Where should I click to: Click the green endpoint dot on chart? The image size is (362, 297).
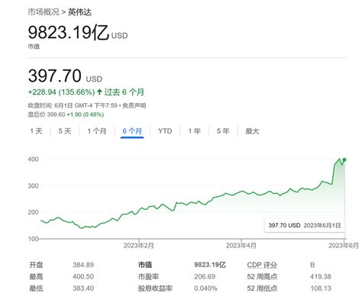coord(344,160)
